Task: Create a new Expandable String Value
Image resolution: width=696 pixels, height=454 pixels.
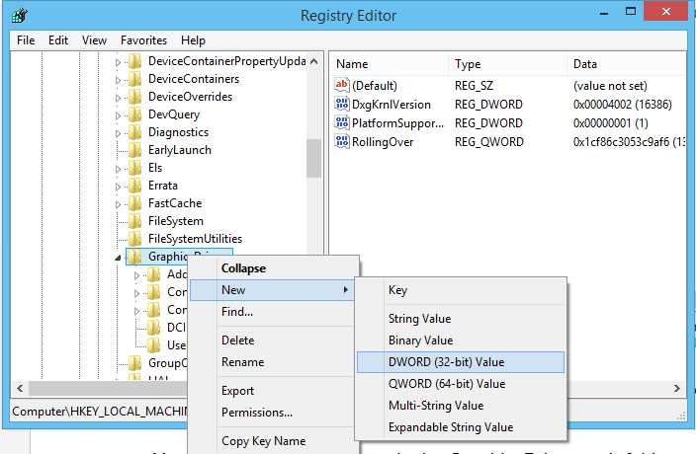Action: click(461, 427)
